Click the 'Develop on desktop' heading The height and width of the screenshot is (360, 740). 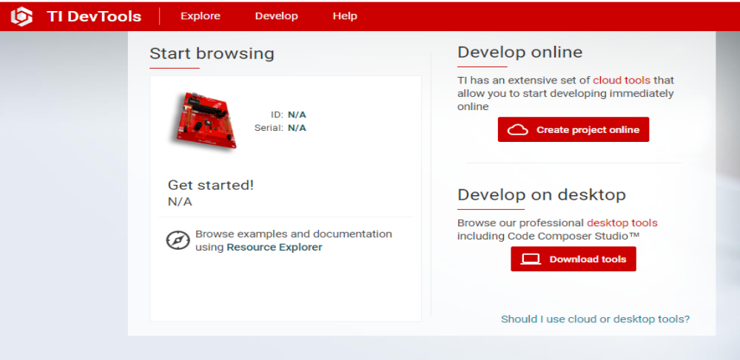coord(542,194)
